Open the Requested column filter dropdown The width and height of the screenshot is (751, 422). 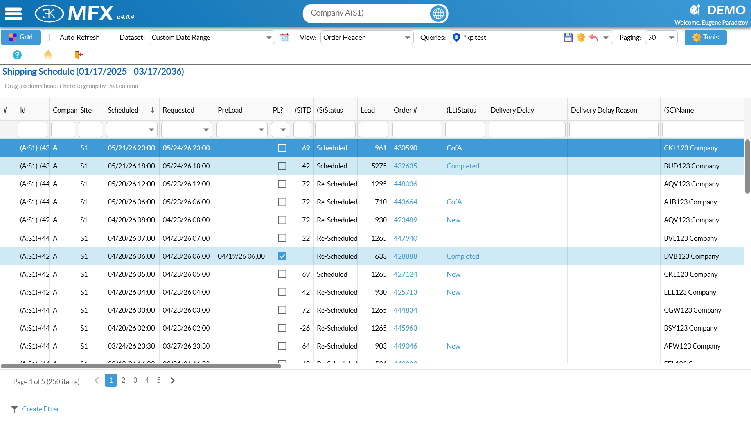coord(206,130)
